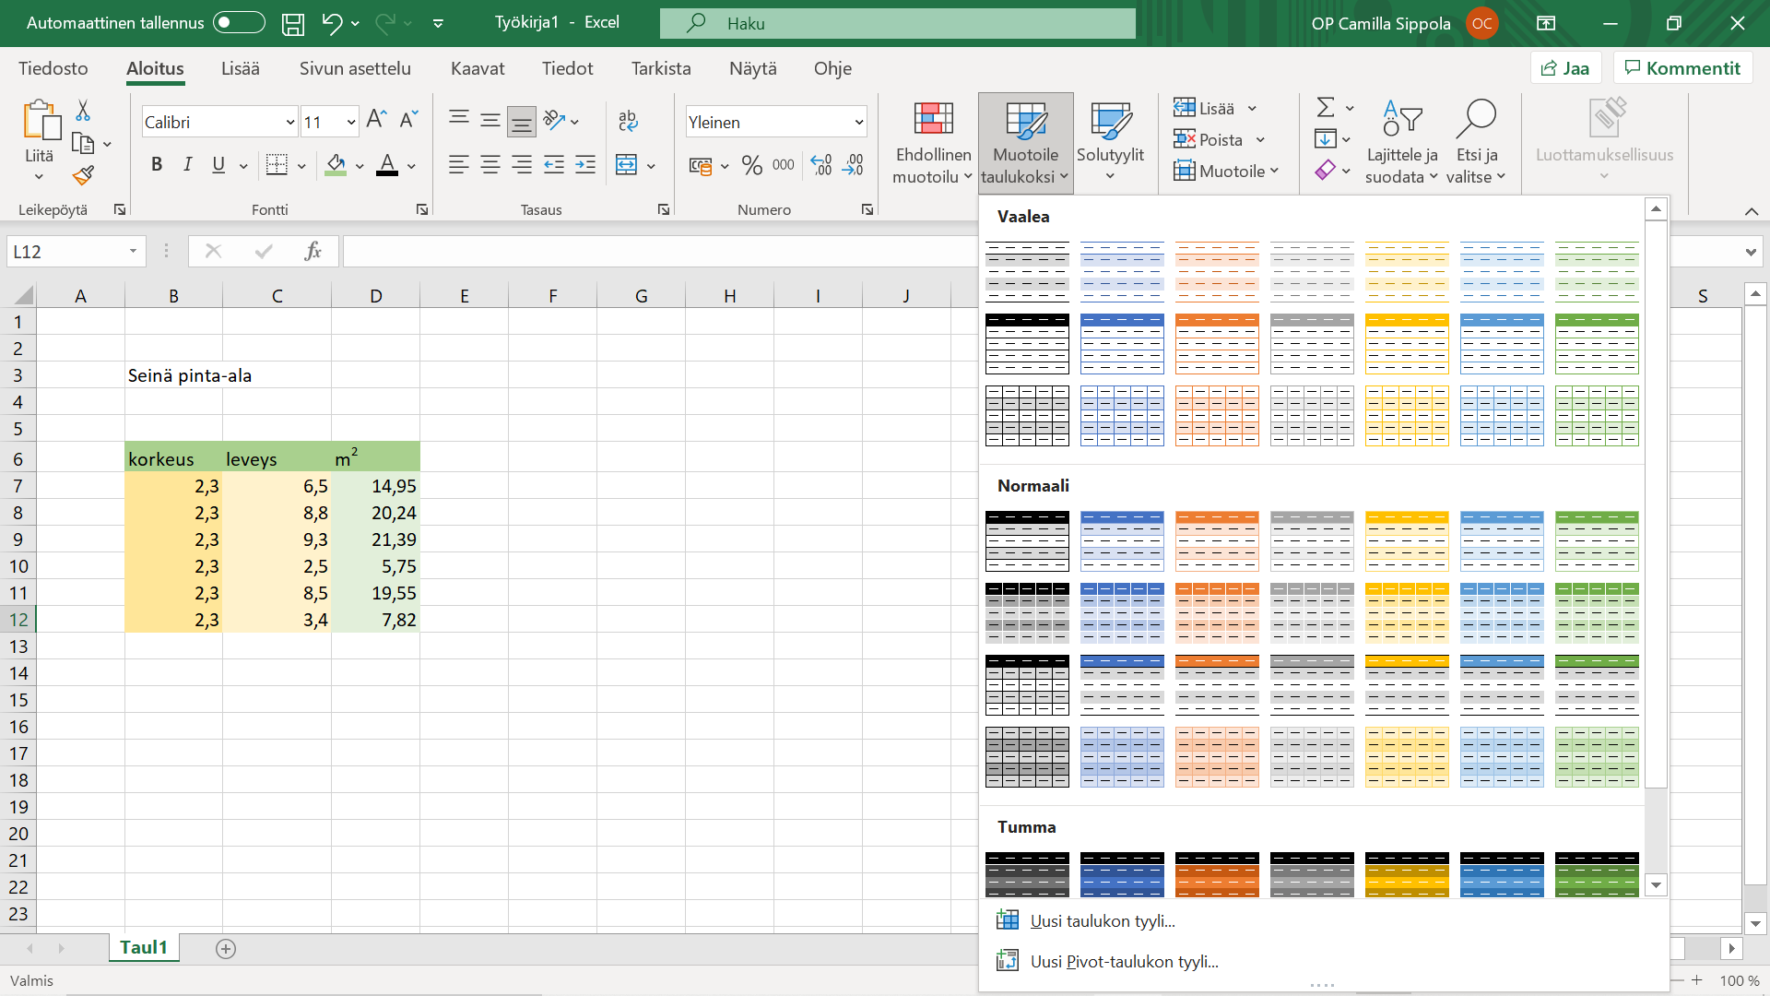
Task: Open the font size dropdown arrow
Action: (x=350, y=123)
